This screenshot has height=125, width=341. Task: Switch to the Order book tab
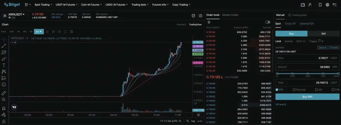pyautogui.click(x=213, y=15)
